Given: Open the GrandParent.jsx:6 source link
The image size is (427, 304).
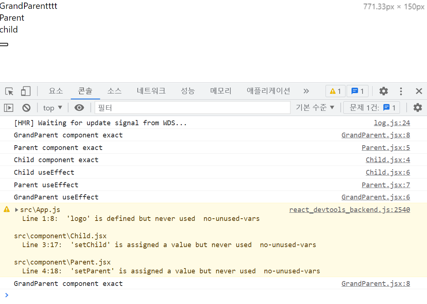Looking at the screenshot, I should [376, 197].
